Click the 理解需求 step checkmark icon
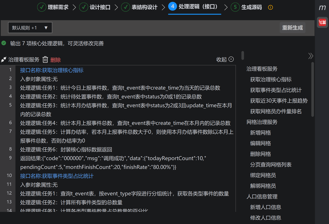 (42, 7)
